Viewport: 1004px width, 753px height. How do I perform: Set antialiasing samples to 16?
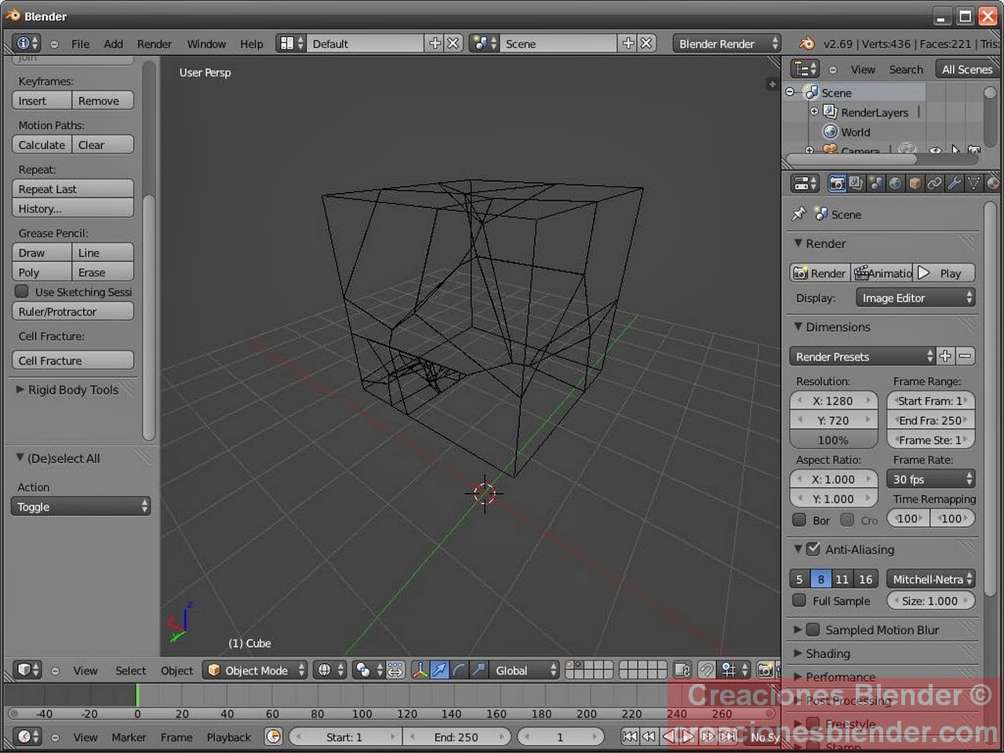click(x=866, y=579)
